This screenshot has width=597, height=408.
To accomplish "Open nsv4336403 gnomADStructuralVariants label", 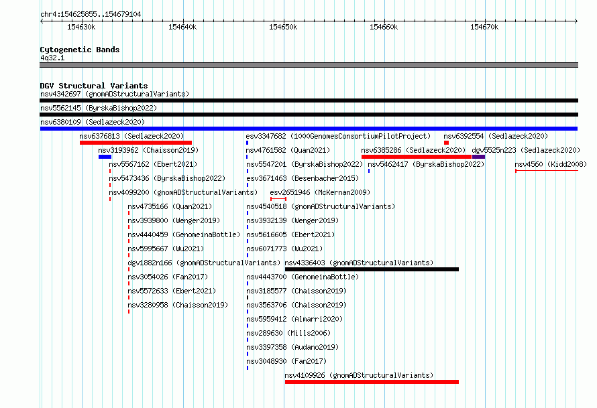I will (359, 263).
